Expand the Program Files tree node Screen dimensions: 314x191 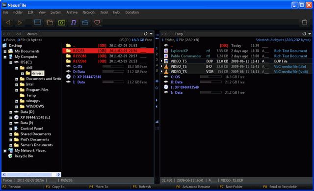pos(17,90)
